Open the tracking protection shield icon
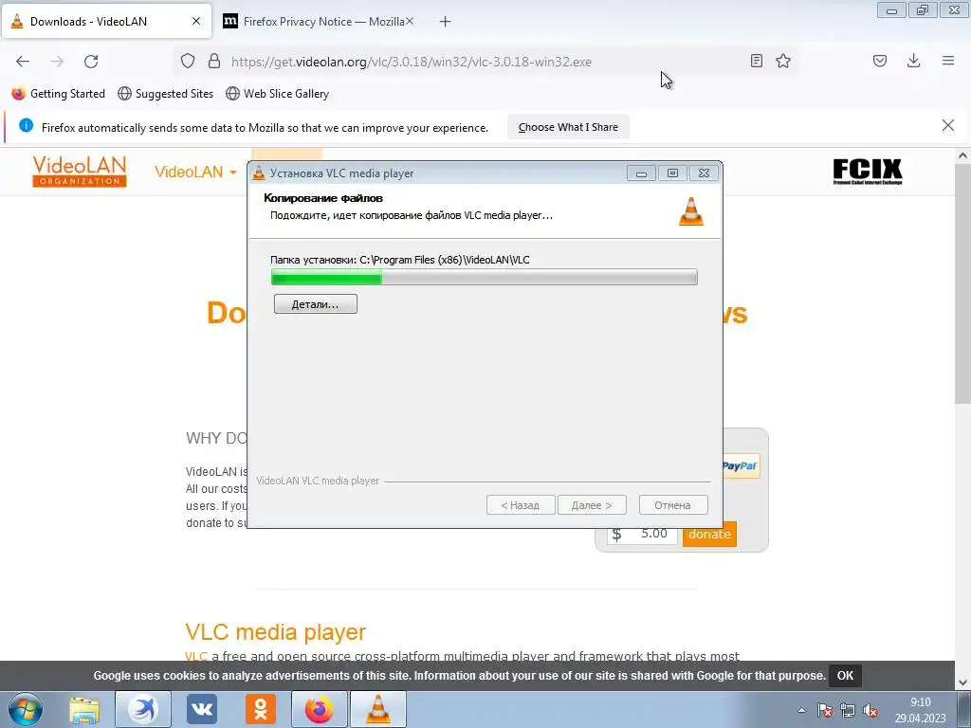The image size is (971, 728). pos(188,62)
